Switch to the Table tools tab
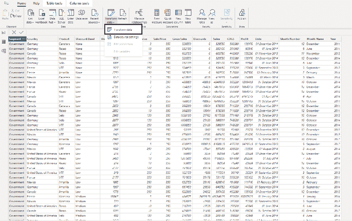 [x=55, y=3]
